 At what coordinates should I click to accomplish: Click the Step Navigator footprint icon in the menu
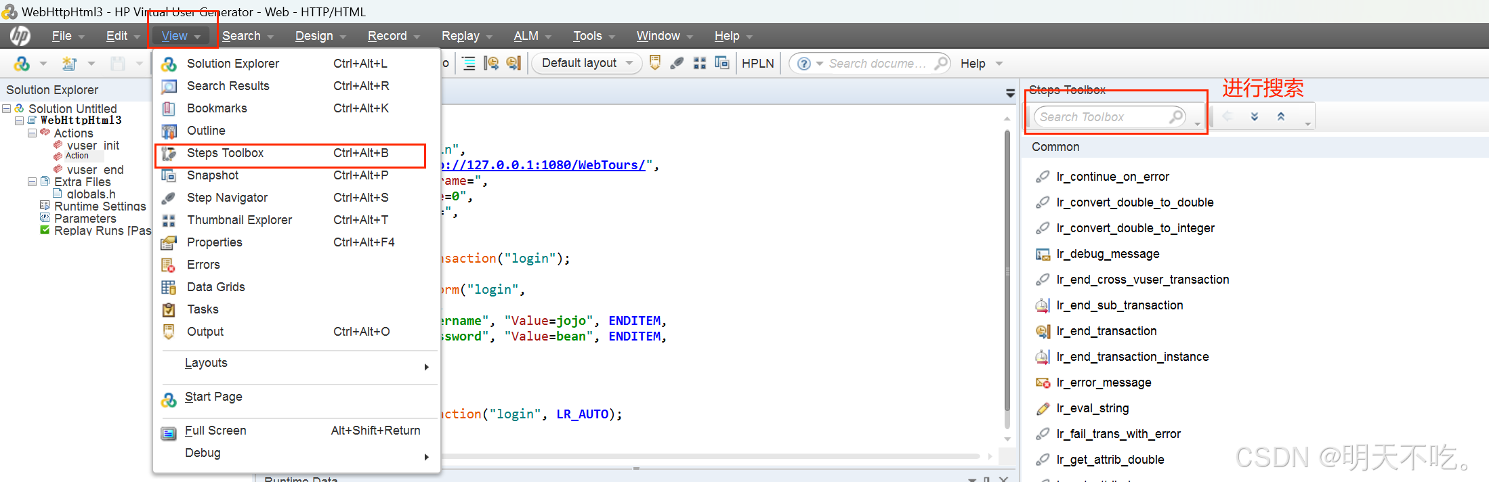pyautogui.click(x=169, y=198)
